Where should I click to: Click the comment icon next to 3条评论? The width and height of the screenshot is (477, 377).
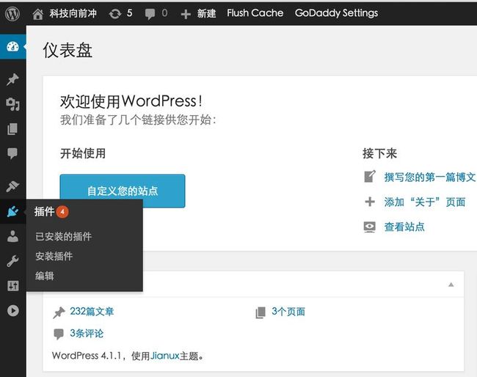[x=59, y=334]
